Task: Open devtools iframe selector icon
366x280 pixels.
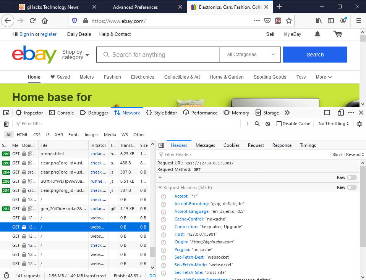Action: 327,113
